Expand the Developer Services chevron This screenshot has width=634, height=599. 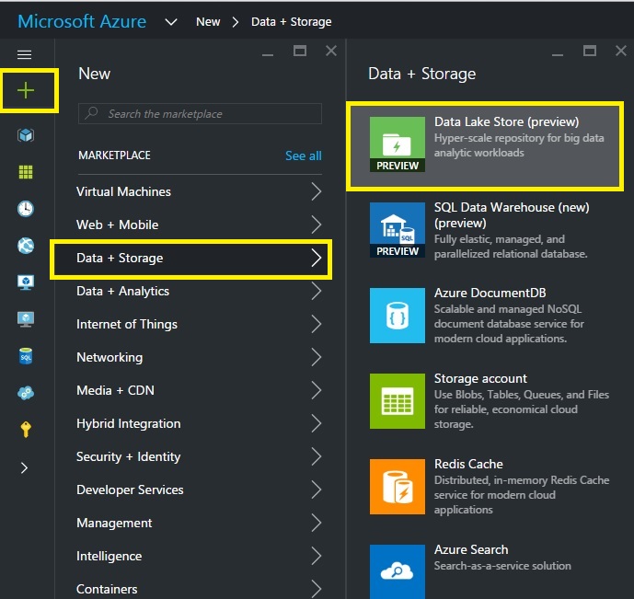317,490
